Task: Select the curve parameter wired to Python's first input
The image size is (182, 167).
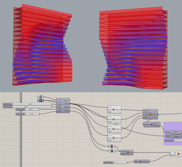Action: click(x=41, y=97)
